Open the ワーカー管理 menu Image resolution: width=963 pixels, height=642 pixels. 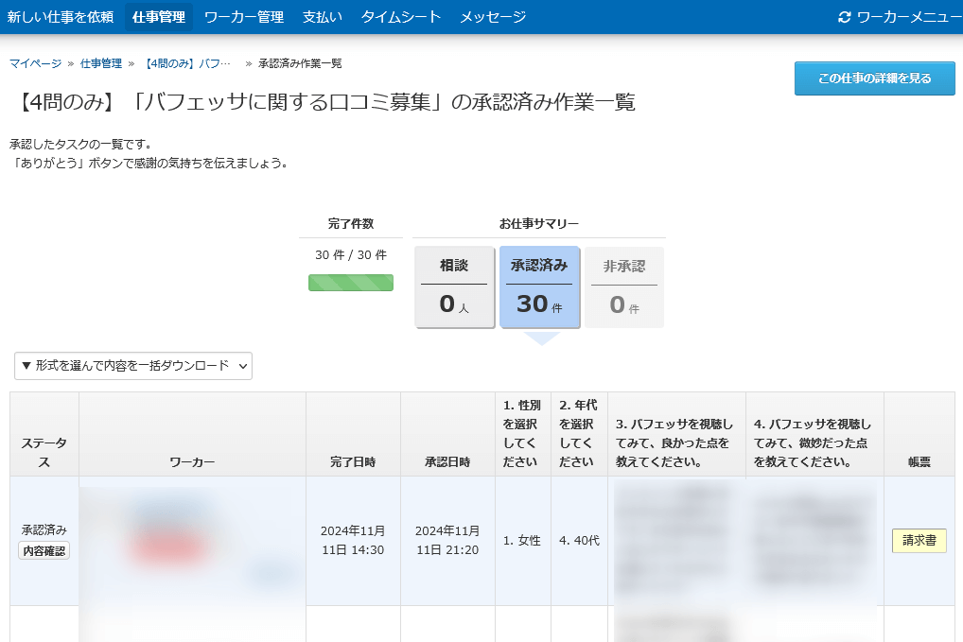pyautogui.click(x=244, y=17)
